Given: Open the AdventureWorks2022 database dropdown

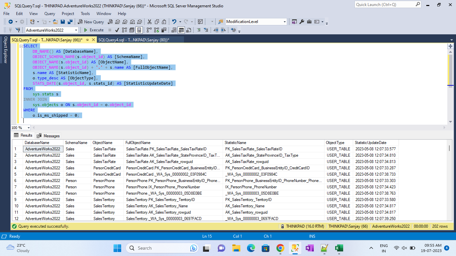Looking at the screenshot, I should coord(52,30).
